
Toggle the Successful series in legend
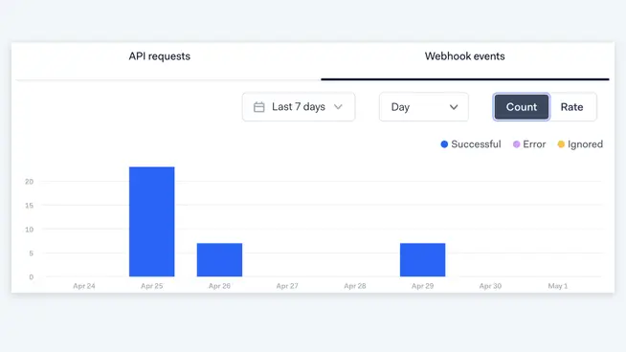click(471, 144)
